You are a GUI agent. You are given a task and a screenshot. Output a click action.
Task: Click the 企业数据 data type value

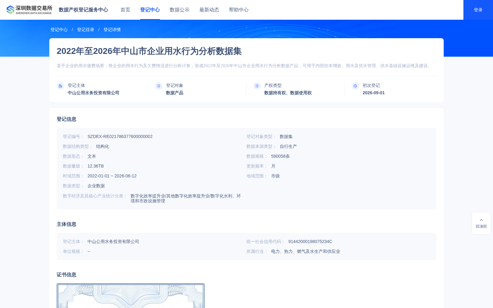[x=96, y=186]
